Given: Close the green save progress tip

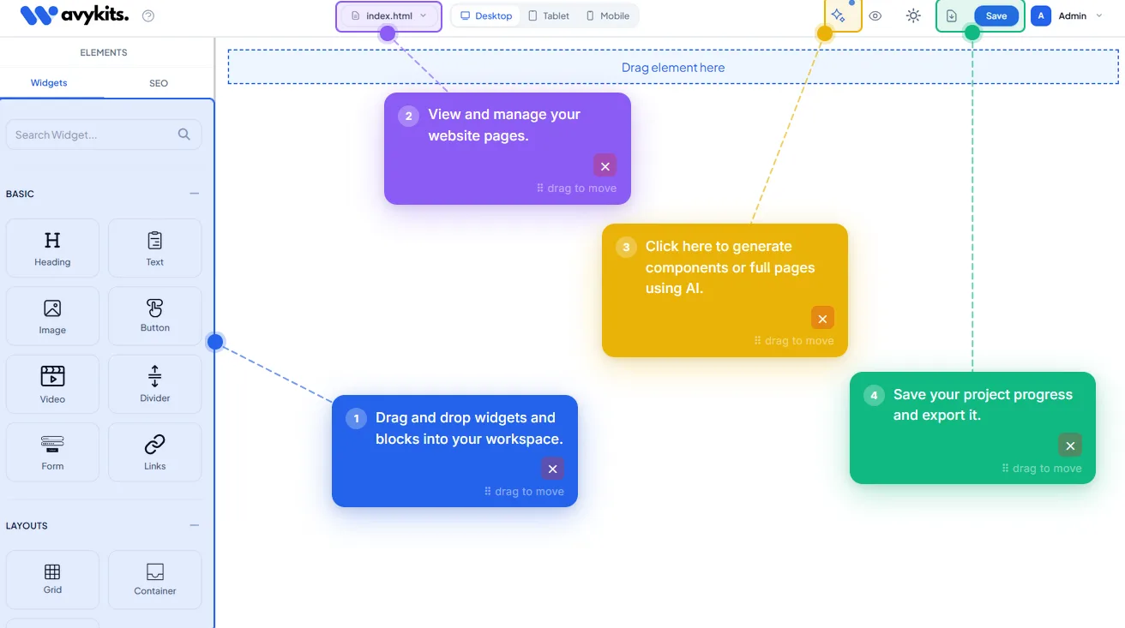Looking at the screenshot, I should 1070,446.
